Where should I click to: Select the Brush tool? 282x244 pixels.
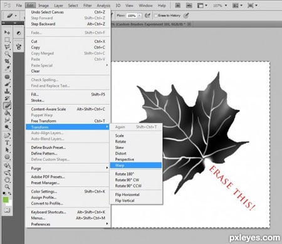pos(7,84)
